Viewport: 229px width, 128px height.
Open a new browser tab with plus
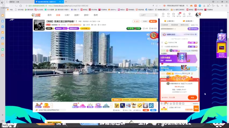click(66, 2)
